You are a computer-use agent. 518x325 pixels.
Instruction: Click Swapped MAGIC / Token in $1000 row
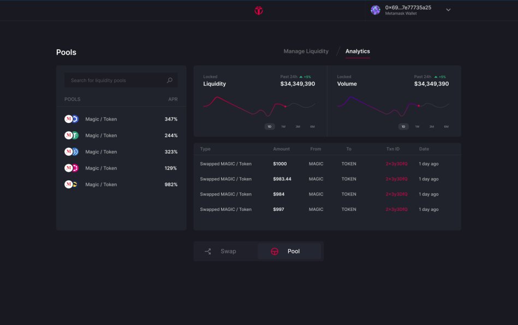(225, 164)
